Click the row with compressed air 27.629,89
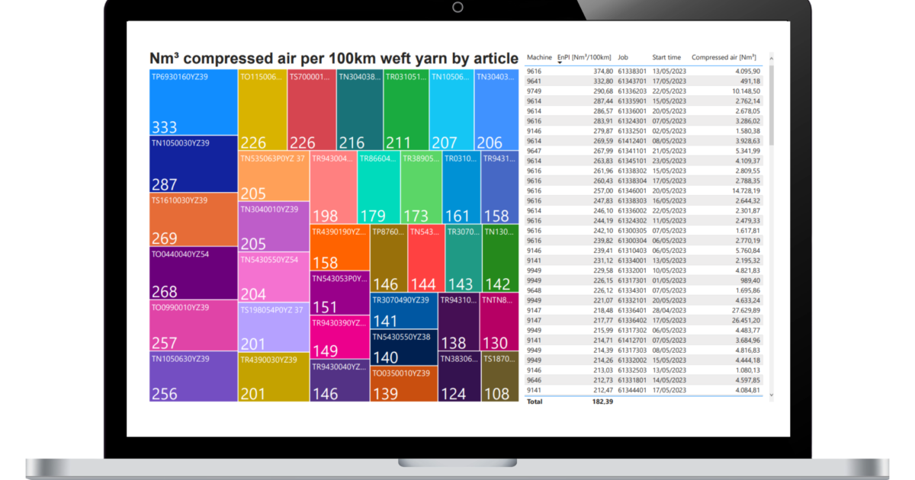915x480 pixels. click(x=644, y=310)
